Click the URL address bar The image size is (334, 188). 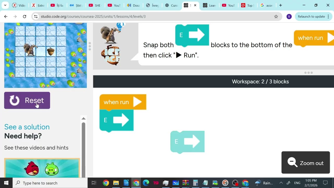tap(157, 16)
